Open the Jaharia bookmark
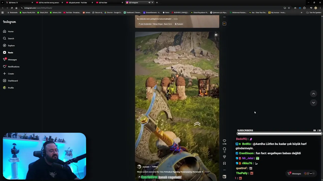Viewport: 323px width, 181px height. [87, 13]
